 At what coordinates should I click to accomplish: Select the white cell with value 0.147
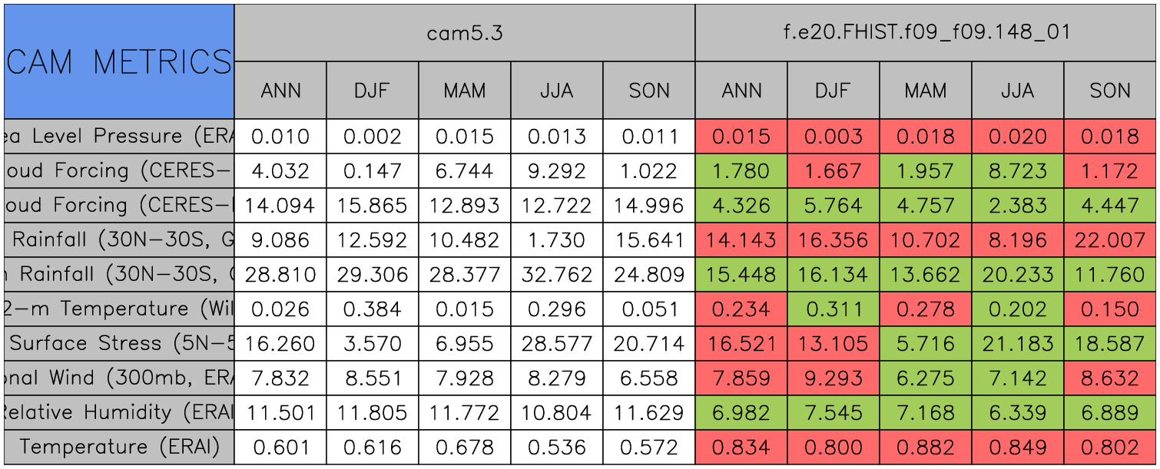(x=373, y=171)
